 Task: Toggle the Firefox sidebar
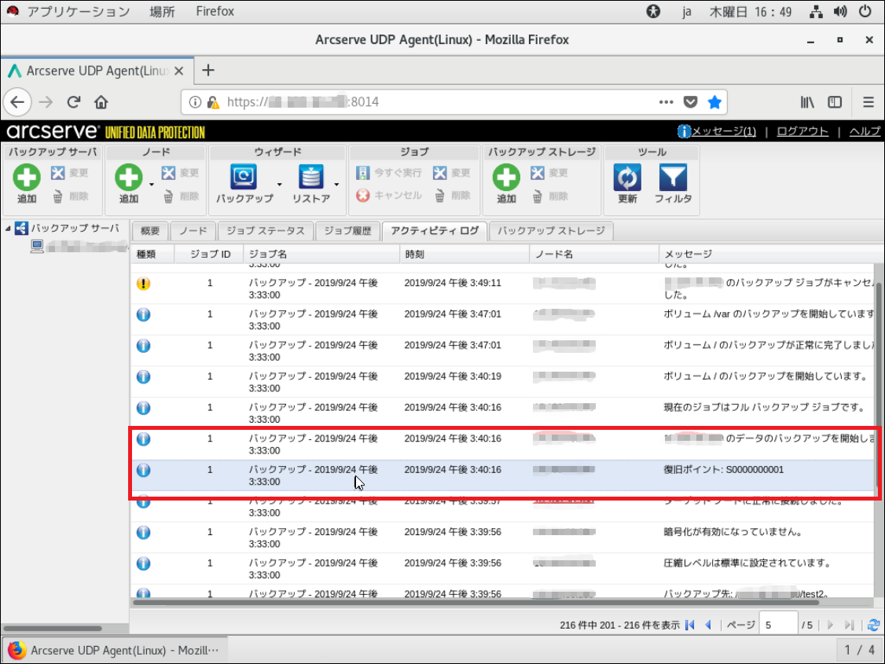[835, 102]
